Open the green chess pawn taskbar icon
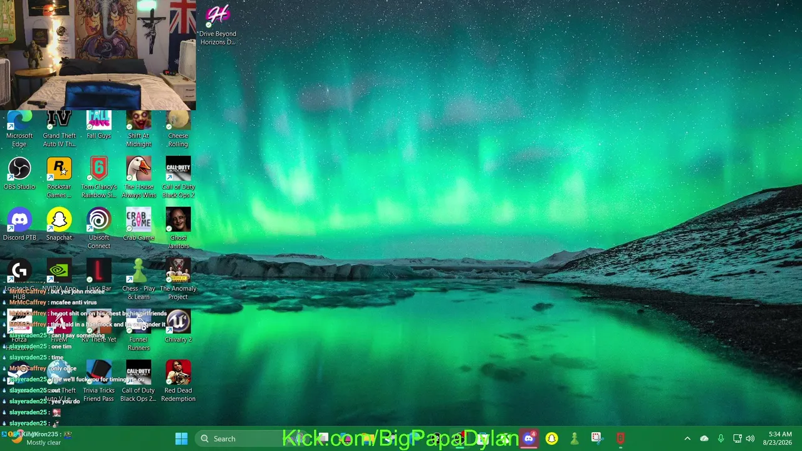This screenshot has height=451, width=802. (x=574, y=438)
